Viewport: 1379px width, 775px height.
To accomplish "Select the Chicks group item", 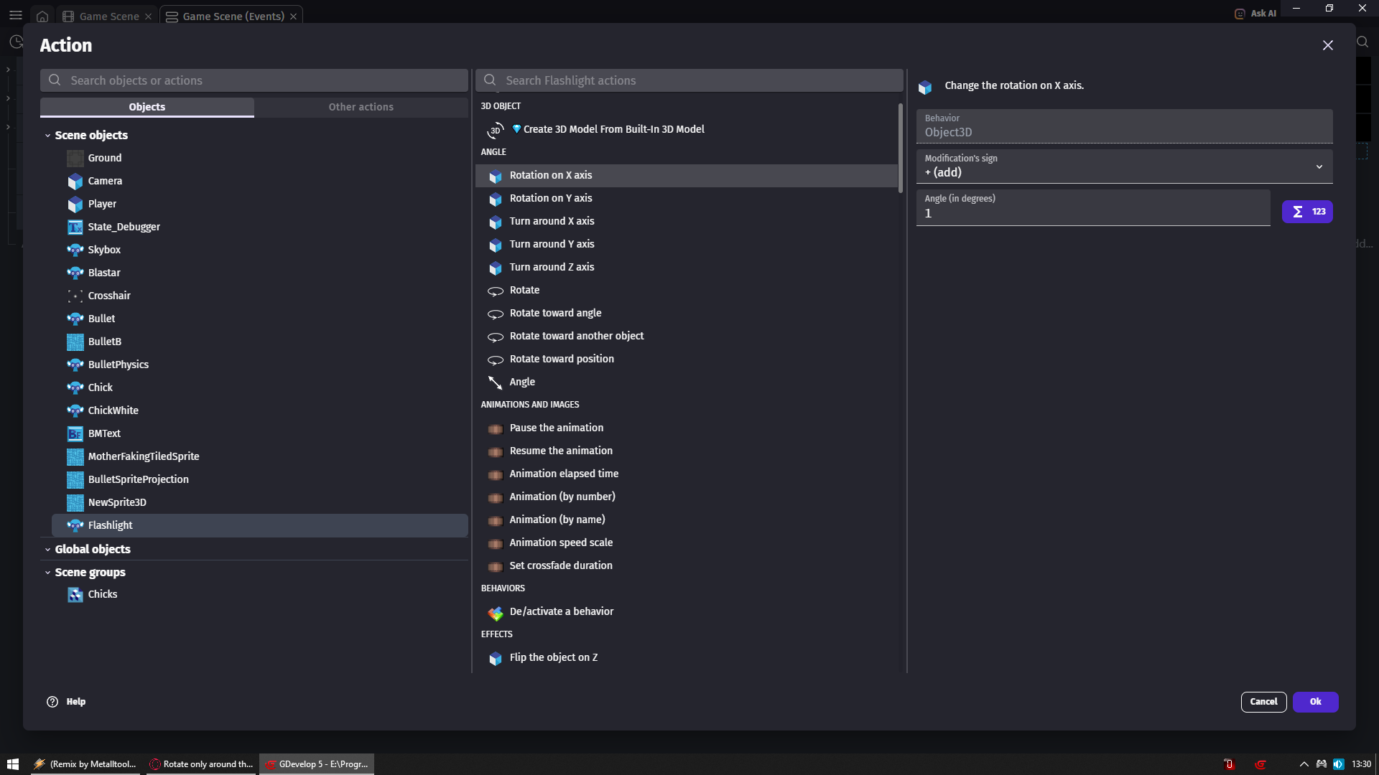I will (102, 594).
